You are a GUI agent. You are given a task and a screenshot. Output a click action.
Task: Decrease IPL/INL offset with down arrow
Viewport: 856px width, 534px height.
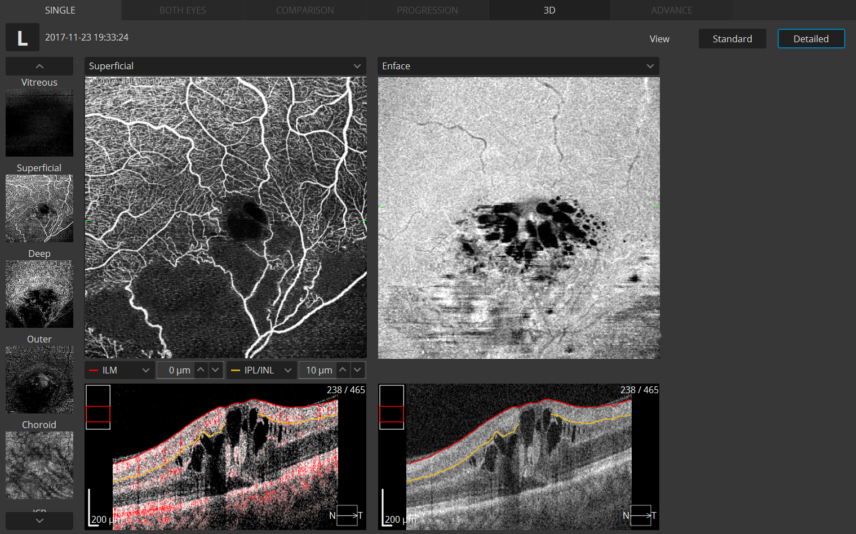[357, 370]
